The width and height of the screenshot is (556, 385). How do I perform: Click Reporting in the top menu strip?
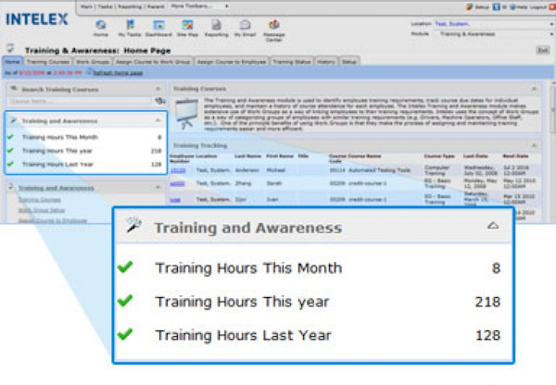130,6
